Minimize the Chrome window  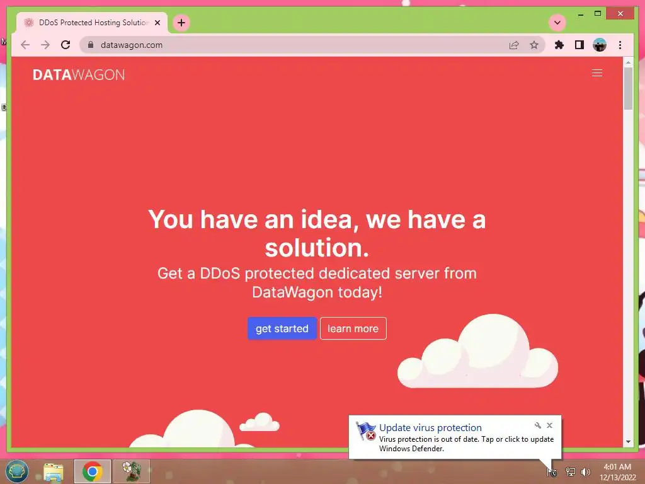coord(580,14)
